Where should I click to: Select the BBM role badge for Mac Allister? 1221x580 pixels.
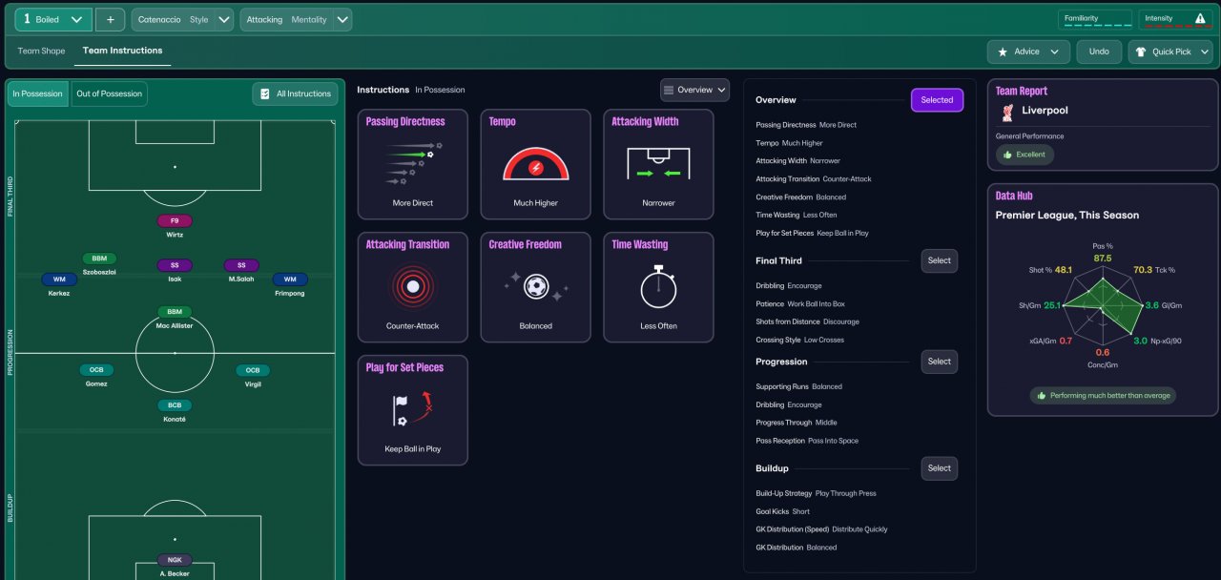click(175, 312)
